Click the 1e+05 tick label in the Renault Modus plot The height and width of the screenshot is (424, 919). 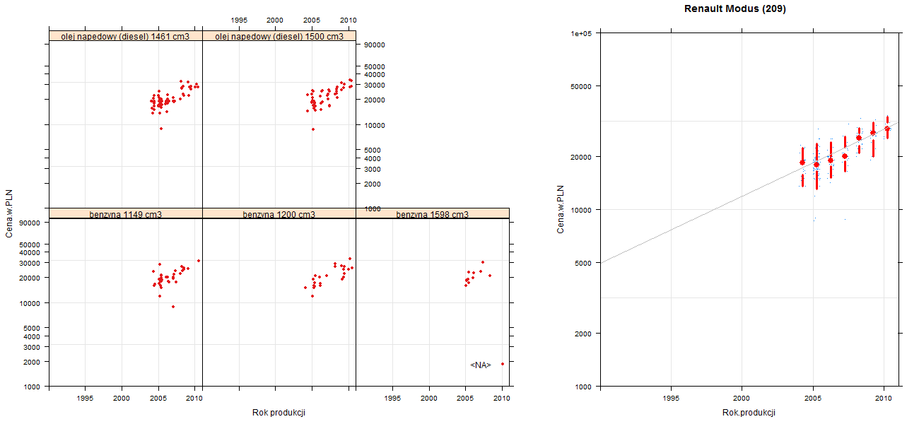(581, 33)
